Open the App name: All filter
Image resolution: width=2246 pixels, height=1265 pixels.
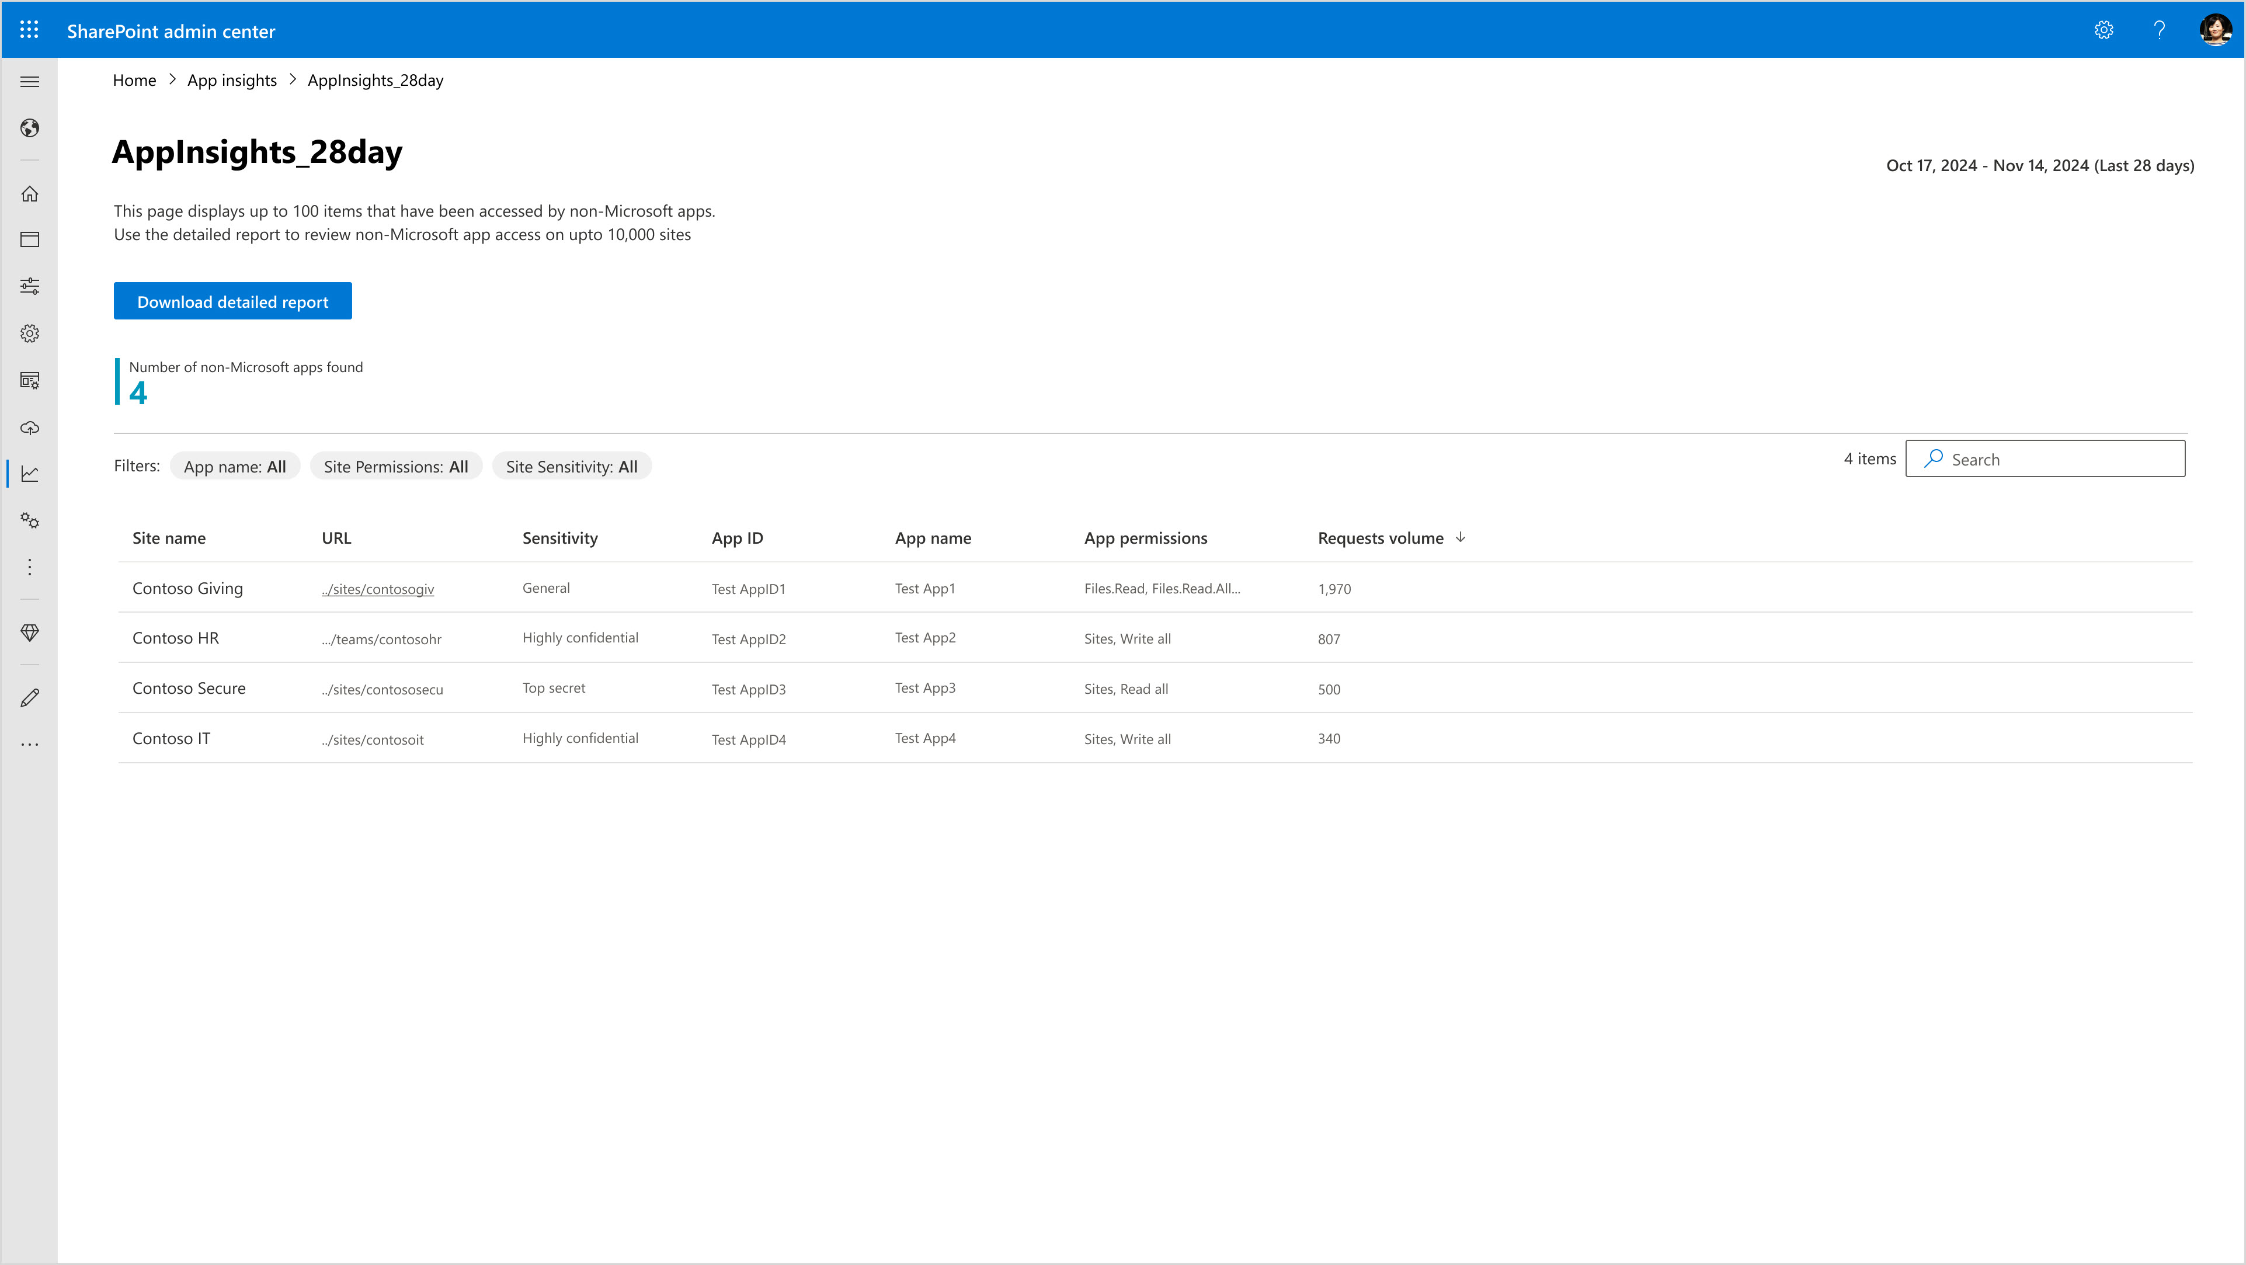click(235, 467)
